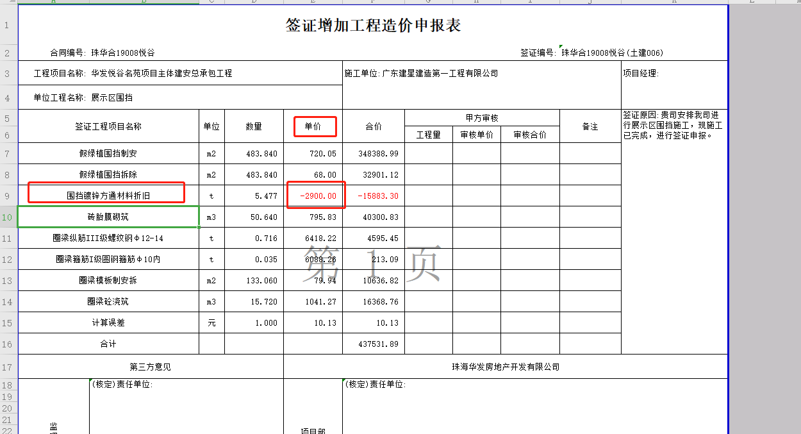Viewport: 801px width, 434px height.
Task: Click the quantity 1.000 cell
Action: tap(254, 322)
